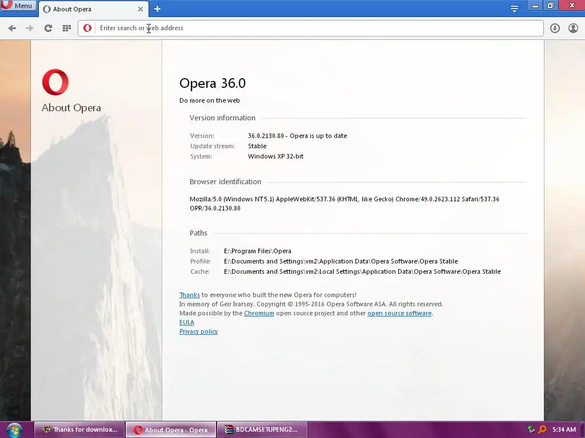
Task: Minimize the Opera window
Action: 535,5
